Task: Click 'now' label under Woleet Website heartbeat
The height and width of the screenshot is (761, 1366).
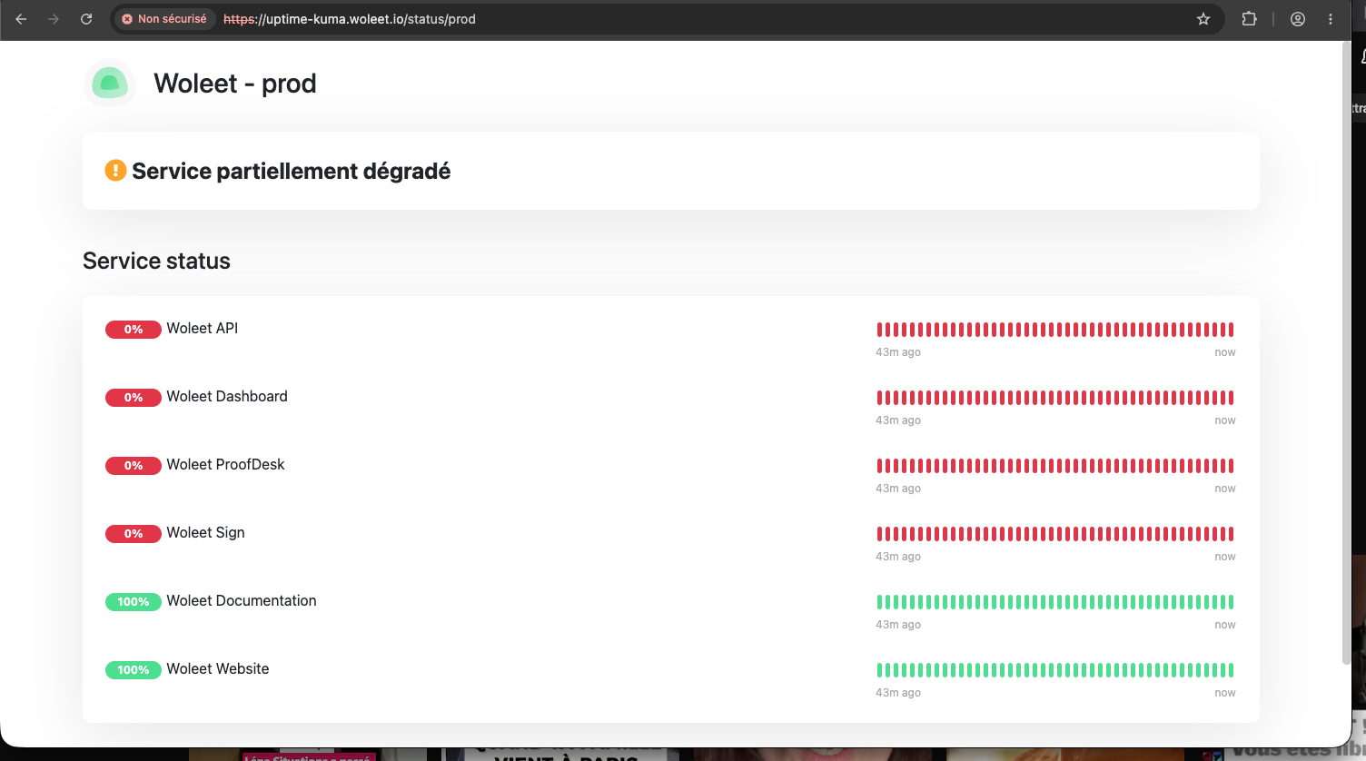Action: [1225, 693]
